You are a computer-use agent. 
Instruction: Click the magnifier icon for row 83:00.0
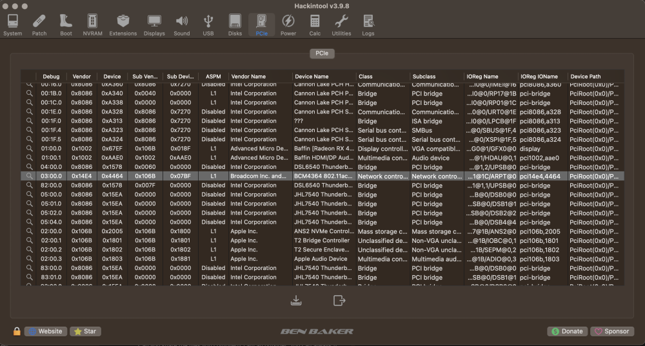point(29,268)
